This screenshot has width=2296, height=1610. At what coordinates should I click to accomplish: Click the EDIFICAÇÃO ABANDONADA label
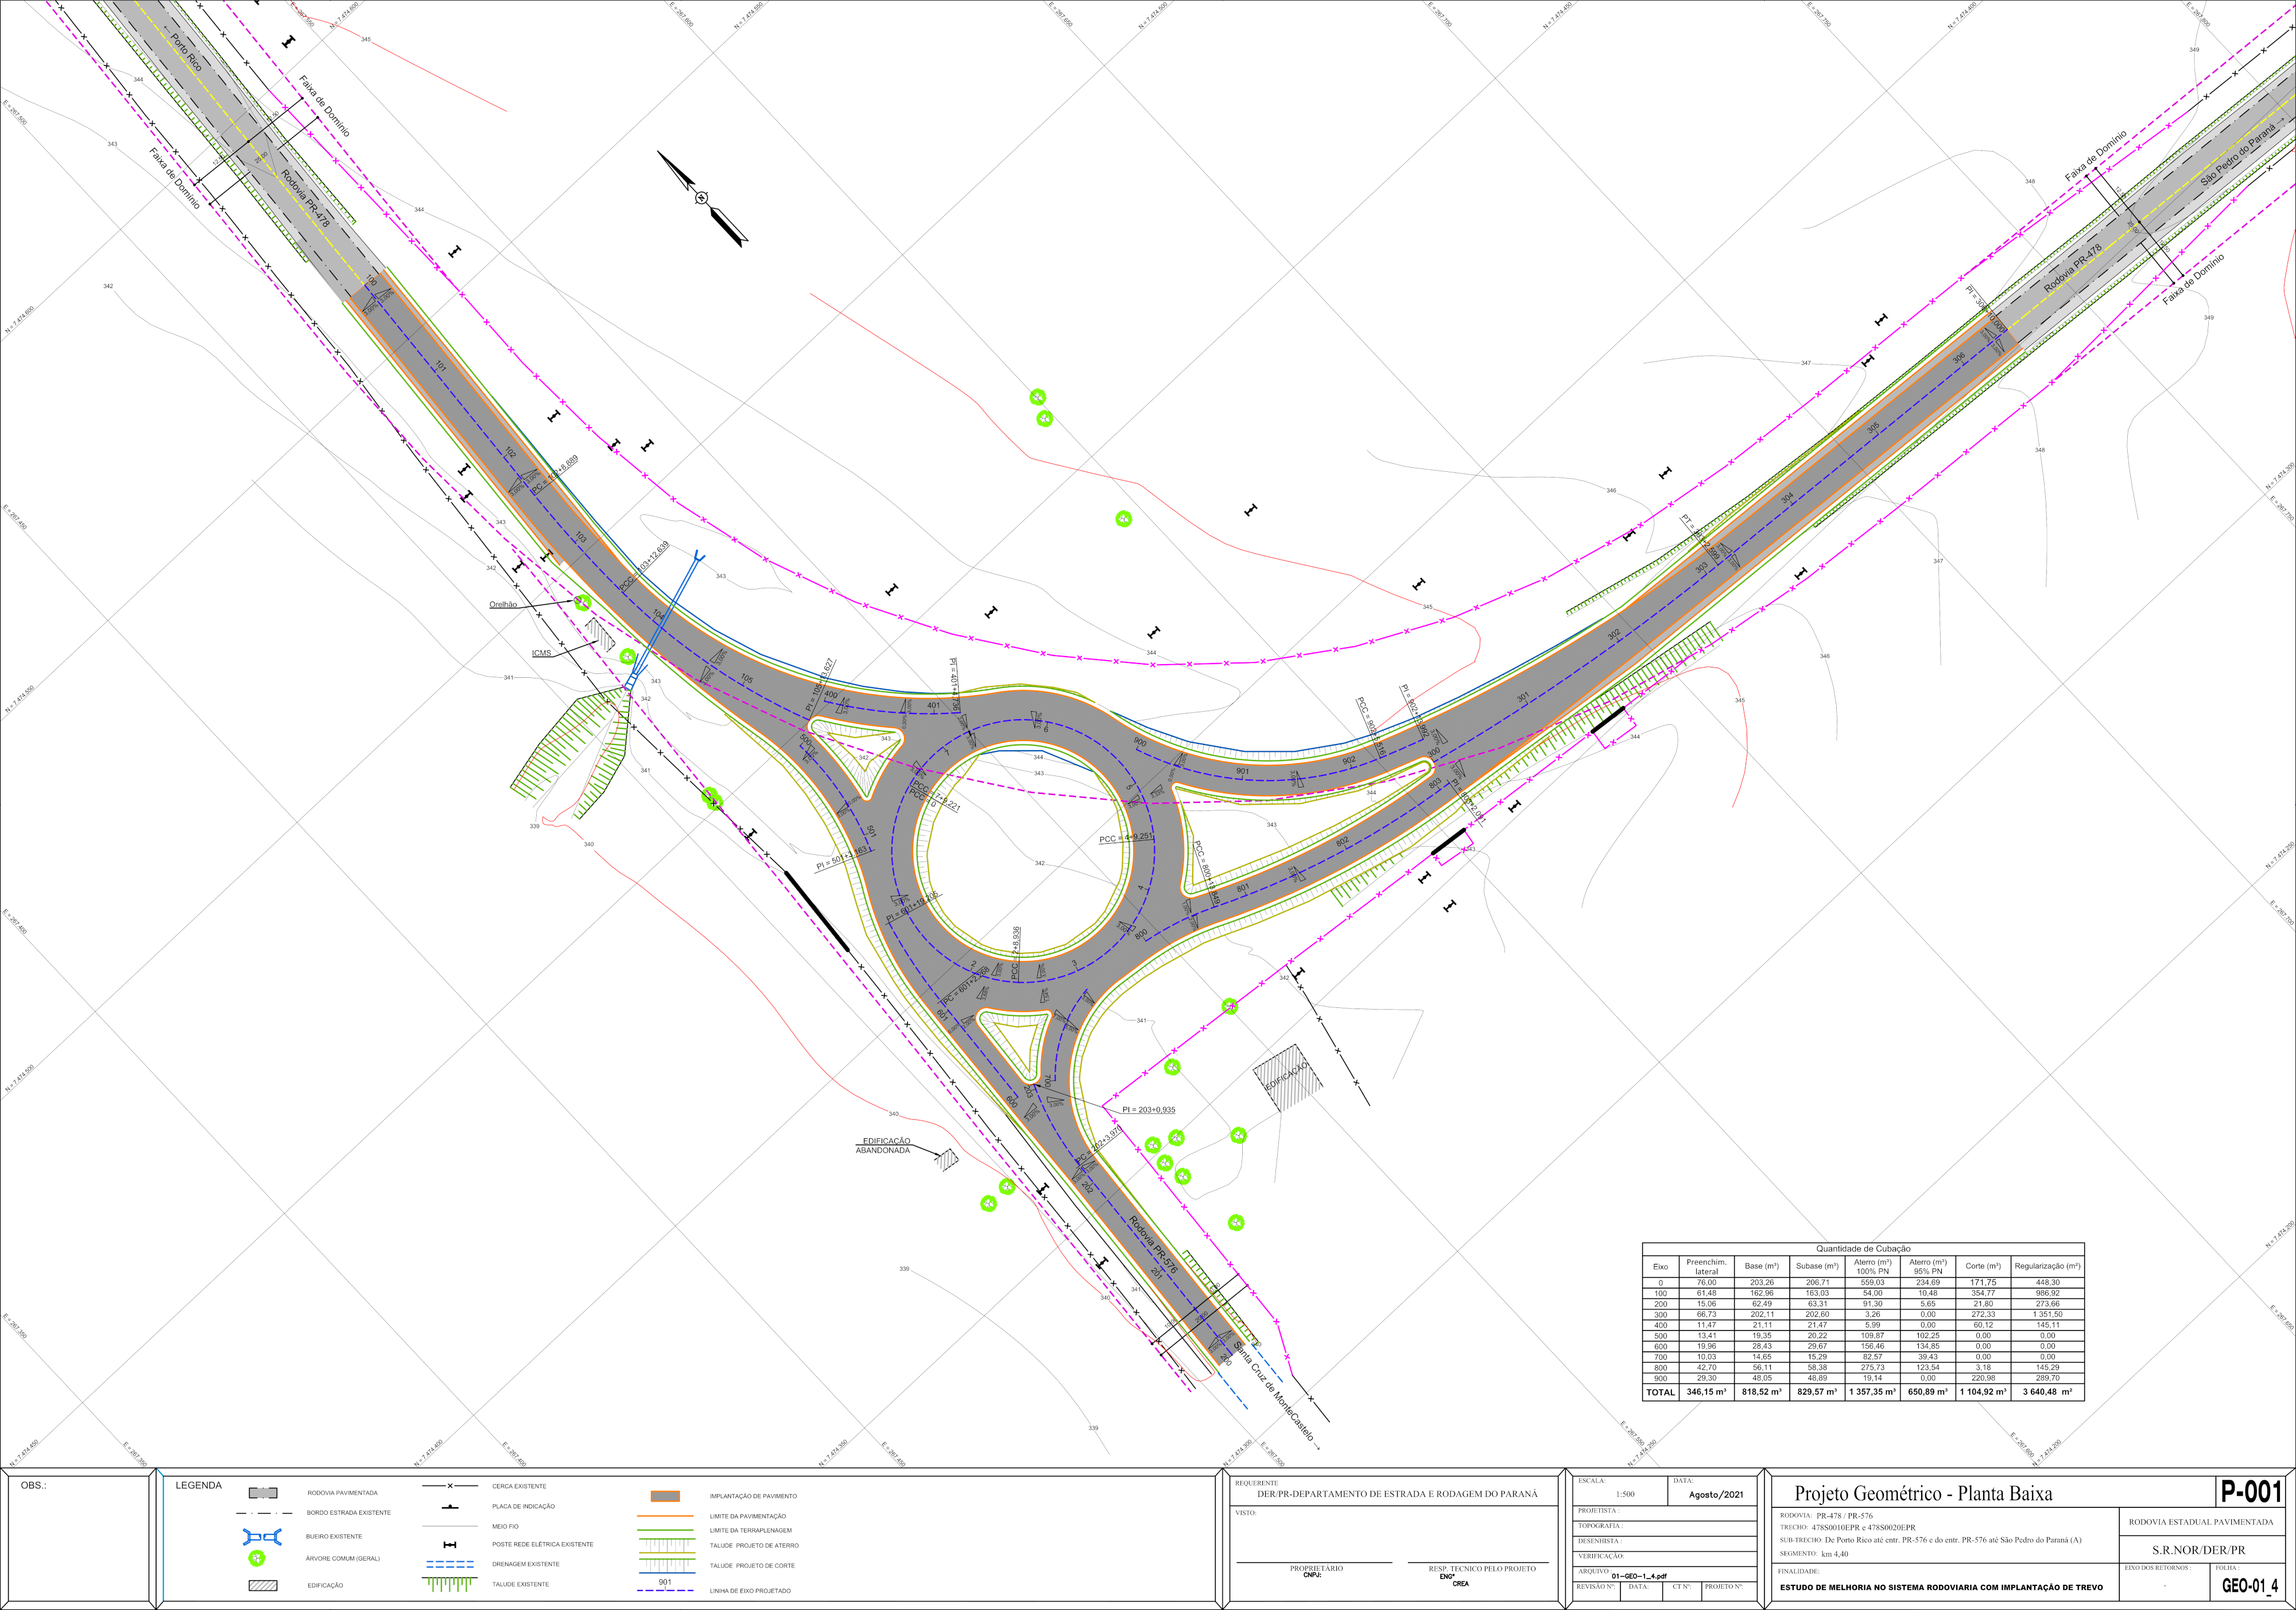(884, 1146)
